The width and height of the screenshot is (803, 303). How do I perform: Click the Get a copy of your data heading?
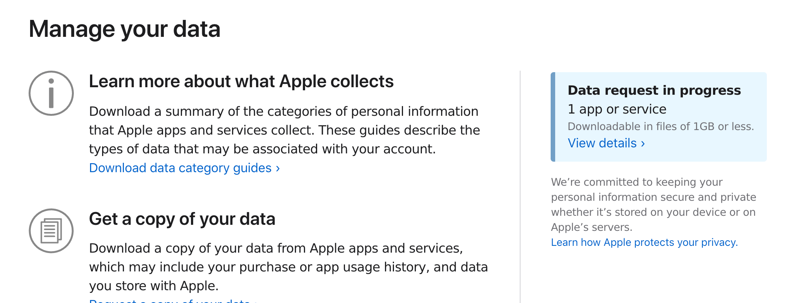(182, 219)
